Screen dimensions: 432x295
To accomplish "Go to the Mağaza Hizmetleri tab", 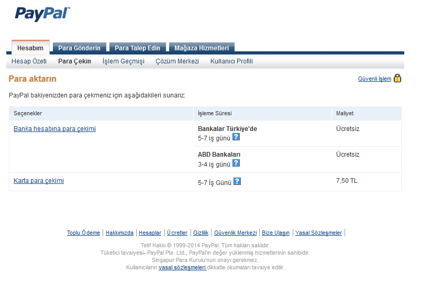I will click(202, 48).
